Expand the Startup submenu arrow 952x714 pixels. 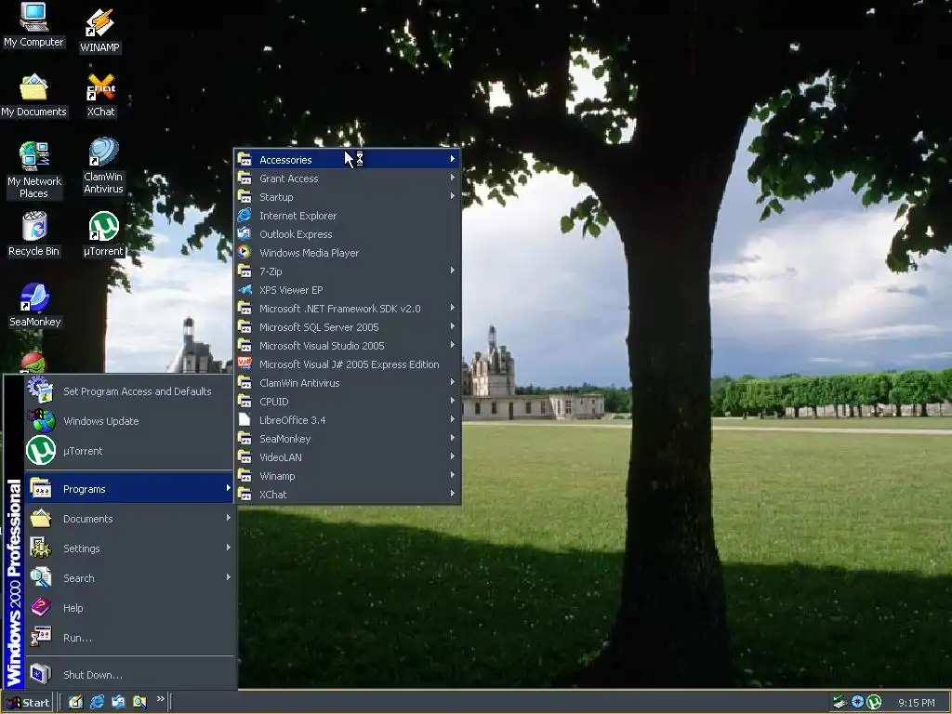click(453, 196)
